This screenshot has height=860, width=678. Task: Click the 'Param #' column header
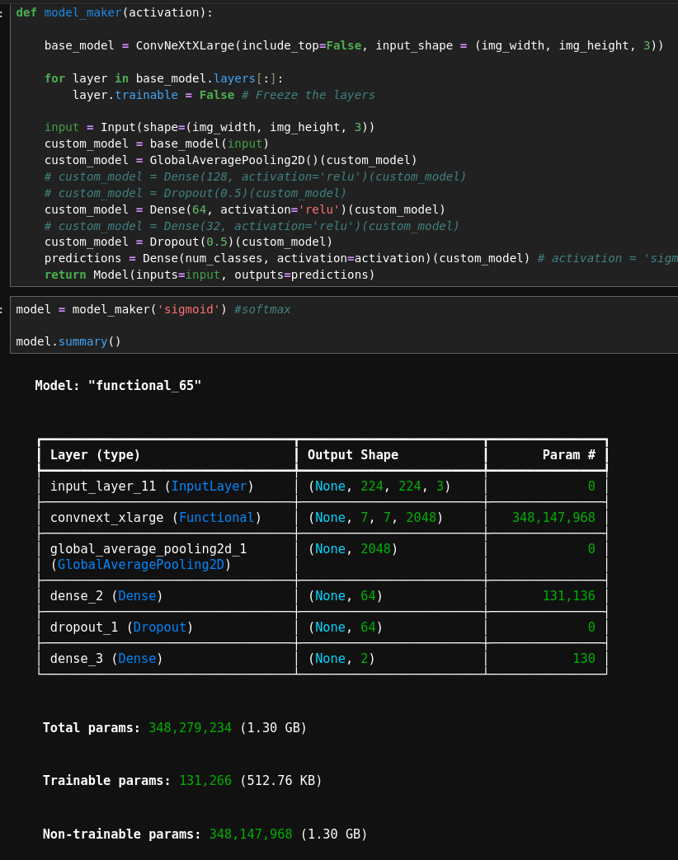click(x=569, y=454)
